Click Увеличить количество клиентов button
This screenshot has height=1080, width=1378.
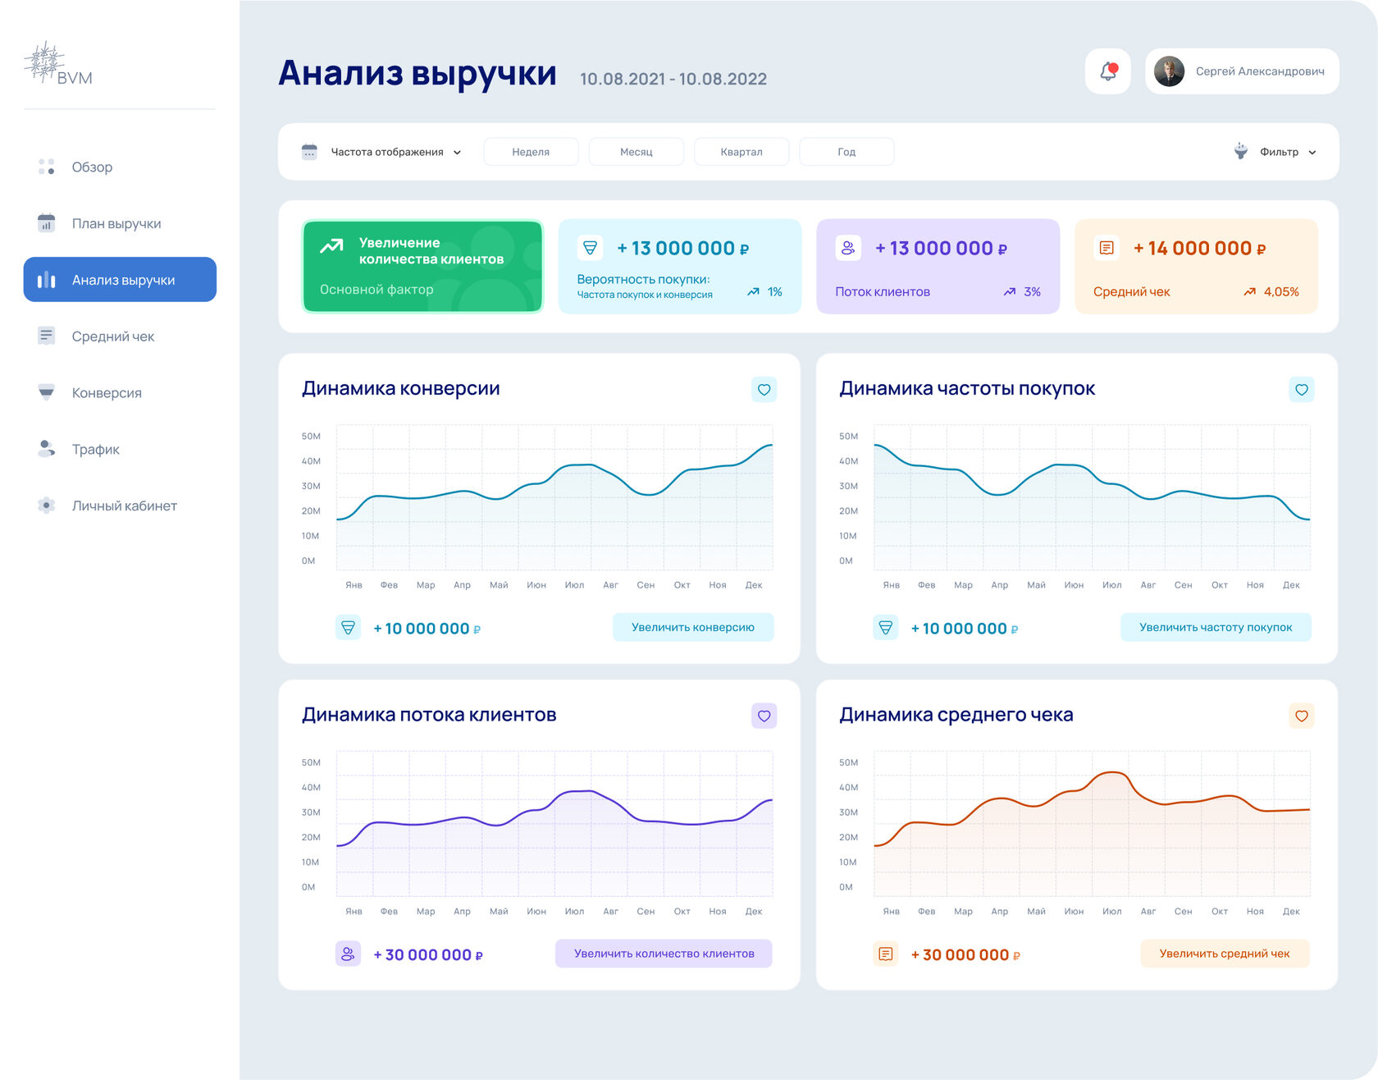pyautogui.click(x=664, y=954)
